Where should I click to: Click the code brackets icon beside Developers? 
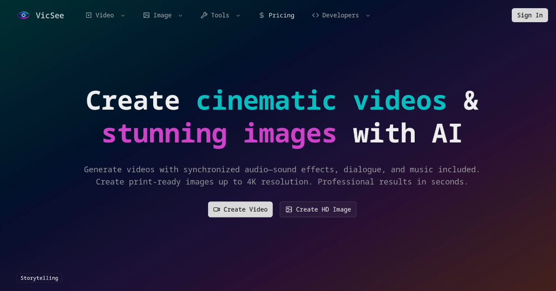[315, 15]
